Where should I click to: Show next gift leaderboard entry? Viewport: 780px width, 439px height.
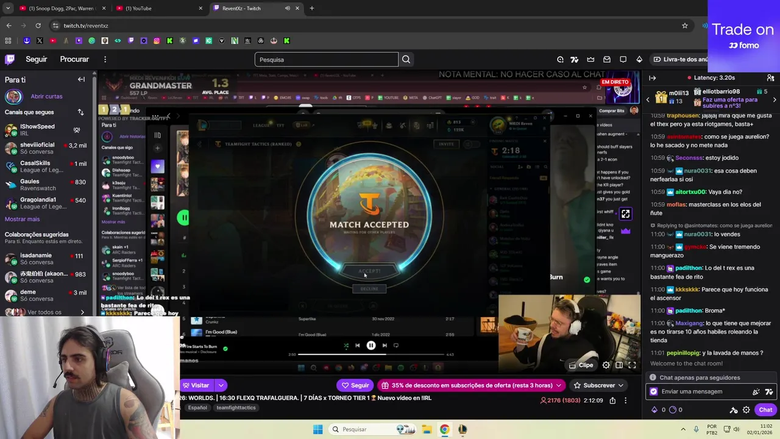[x=775, y=99]
